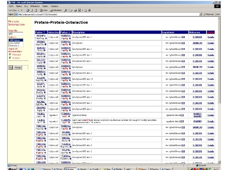Screen dimensions: 227x170
Task: Toggle the Physical interaction checkbox
Action: (10, 54)
